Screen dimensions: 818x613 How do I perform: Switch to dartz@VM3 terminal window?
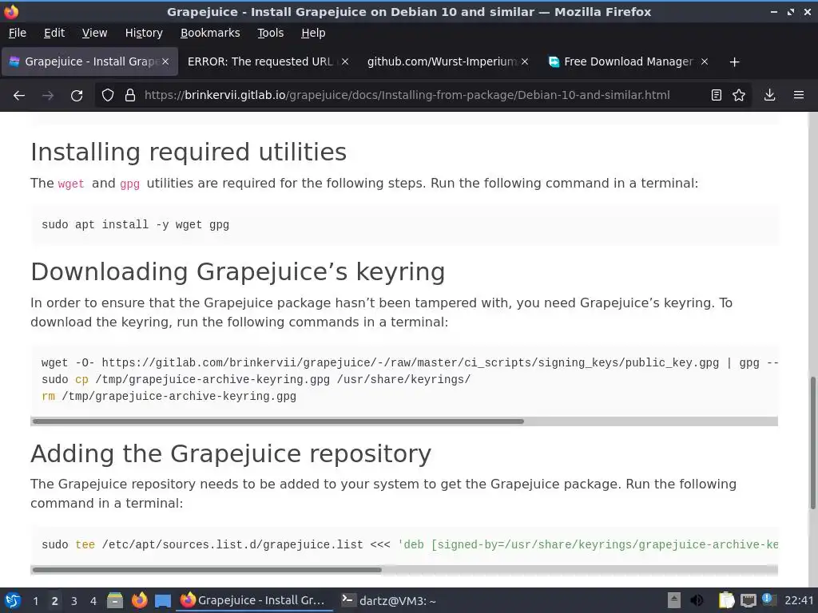click(389, 600)
